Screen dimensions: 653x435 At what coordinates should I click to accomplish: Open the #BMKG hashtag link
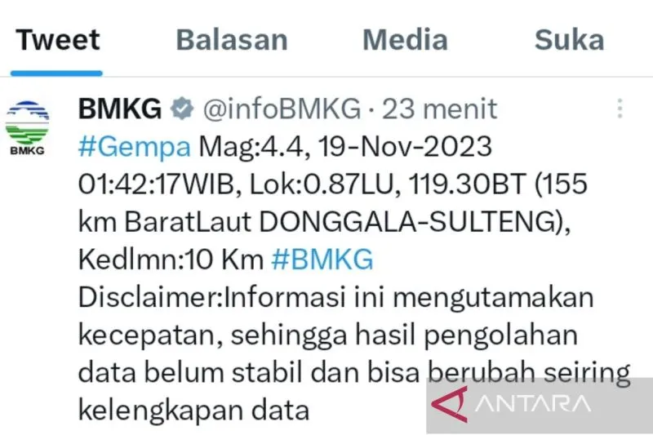[x=322, y=260]
